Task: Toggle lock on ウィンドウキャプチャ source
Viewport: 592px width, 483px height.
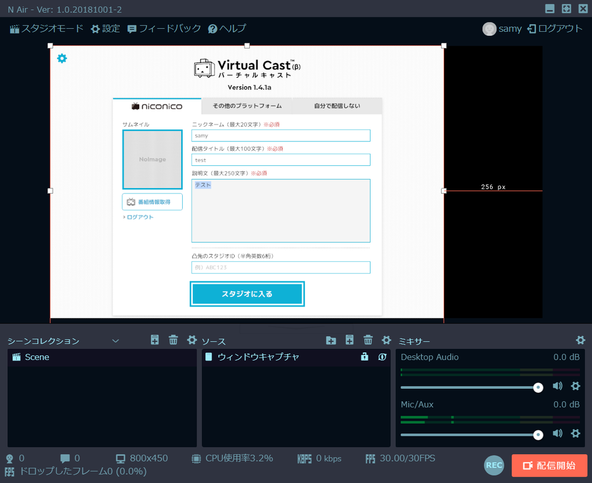Action: point(364,356)
